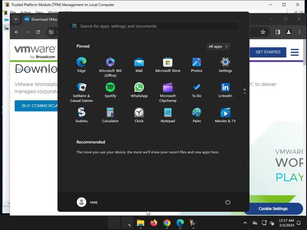Open the VM6 user account menu
This screenshot has width=307, height=230.
87,202
